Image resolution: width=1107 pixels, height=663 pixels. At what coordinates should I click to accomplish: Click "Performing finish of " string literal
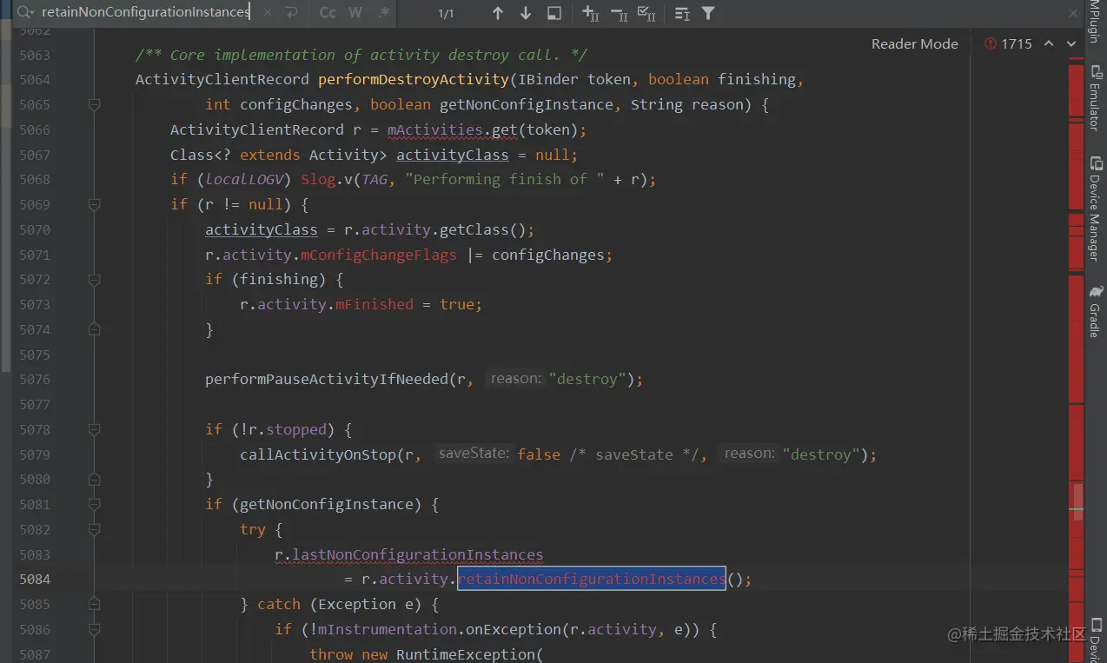click(x=504, y=179)
